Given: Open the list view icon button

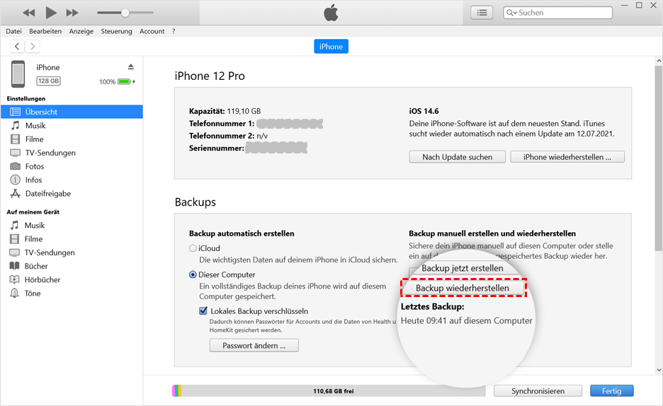Looking at the screenshot, I should pyautogui.click(x=482, y=13).
